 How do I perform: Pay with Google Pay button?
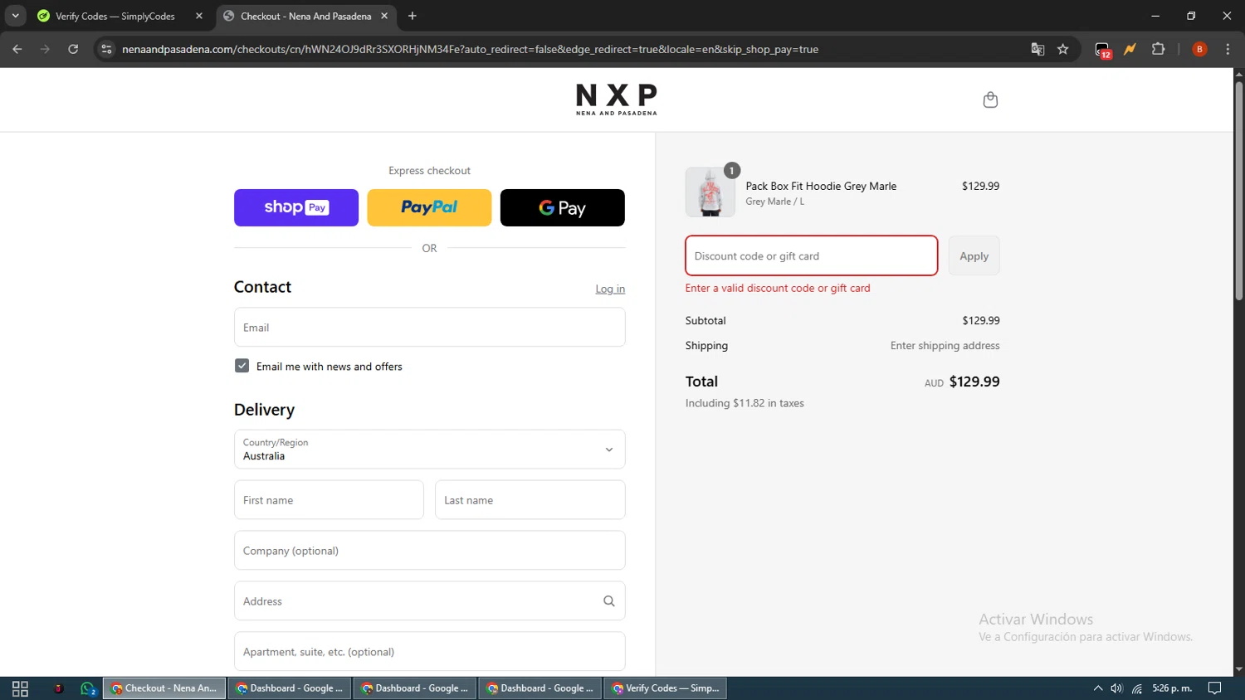click(563, 207)
